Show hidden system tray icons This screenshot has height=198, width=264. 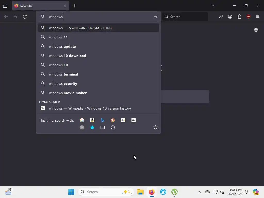[x=199, y=192]
